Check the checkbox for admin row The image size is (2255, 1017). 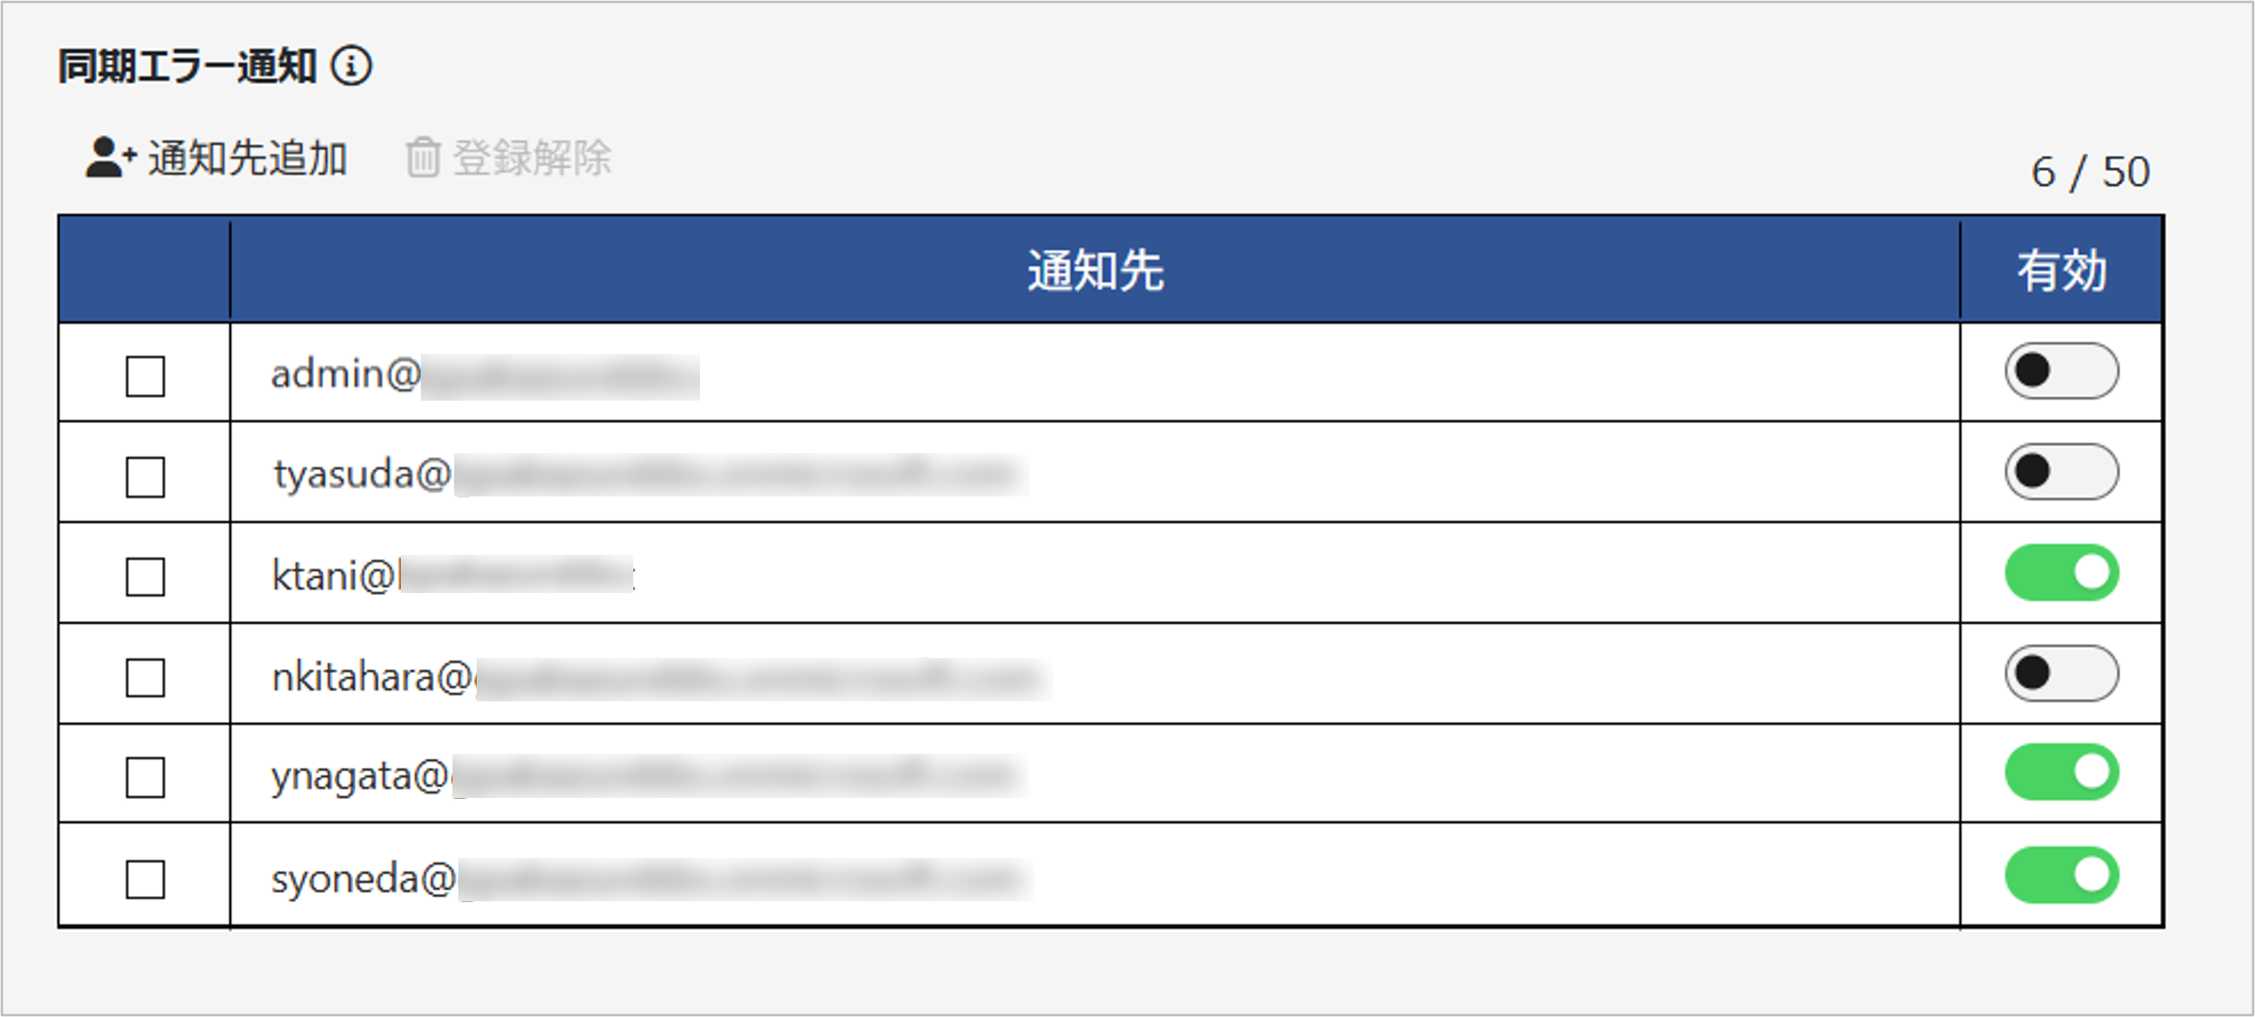tap(145, 376)
